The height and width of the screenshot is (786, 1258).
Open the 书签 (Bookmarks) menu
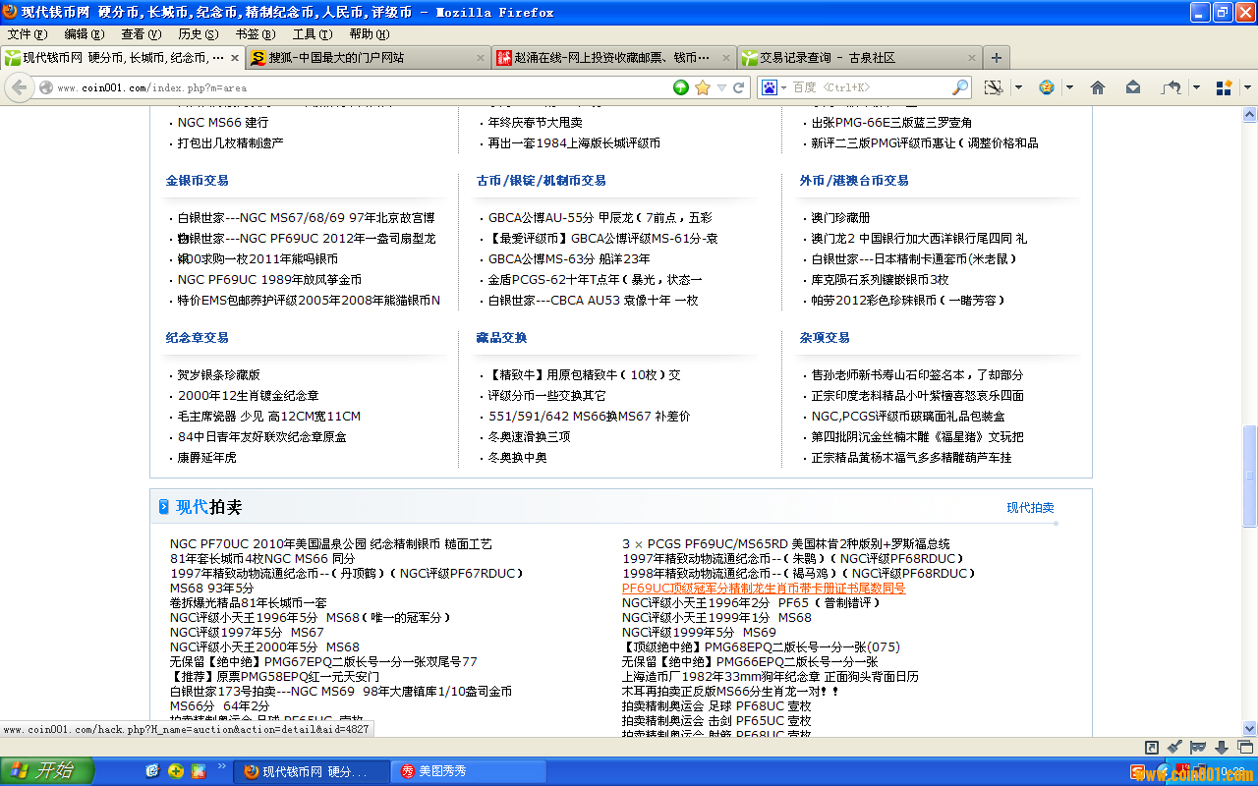click(255, 34)
